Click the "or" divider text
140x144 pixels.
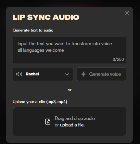click(x=70, y=90)
